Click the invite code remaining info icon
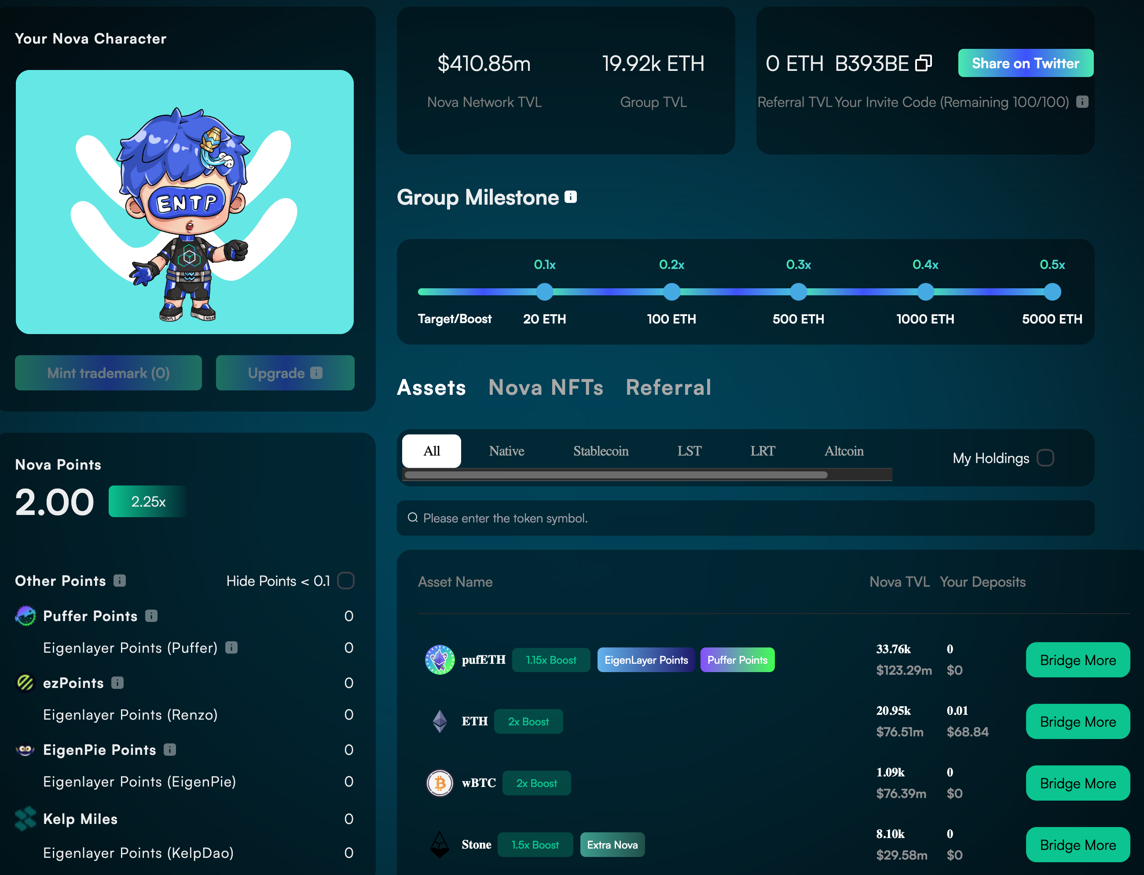Viewport: 1144px width, 875px height. [x=1082, y=102]
